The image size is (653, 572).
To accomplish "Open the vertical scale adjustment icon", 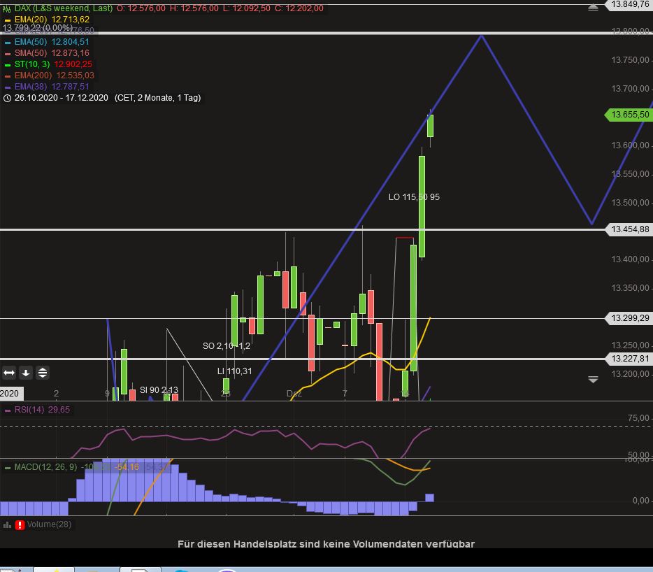I will (x=42, y=373).
